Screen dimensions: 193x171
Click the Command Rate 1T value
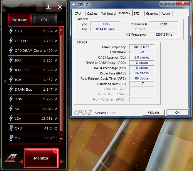tap(142, 84)
